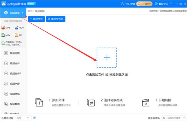Click the 首页 breadcrumb link

click(x=30, y=11)
